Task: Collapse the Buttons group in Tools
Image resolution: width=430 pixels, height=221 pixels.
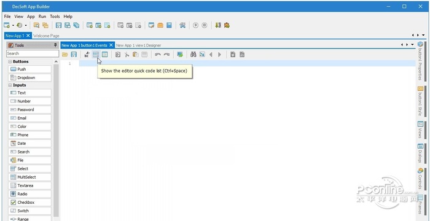Action: [10, 61]
